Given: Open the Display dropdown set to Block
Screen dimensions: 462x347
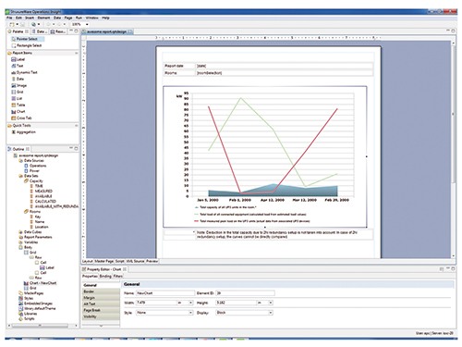Looking at the screenshot, I should point(271,313).
